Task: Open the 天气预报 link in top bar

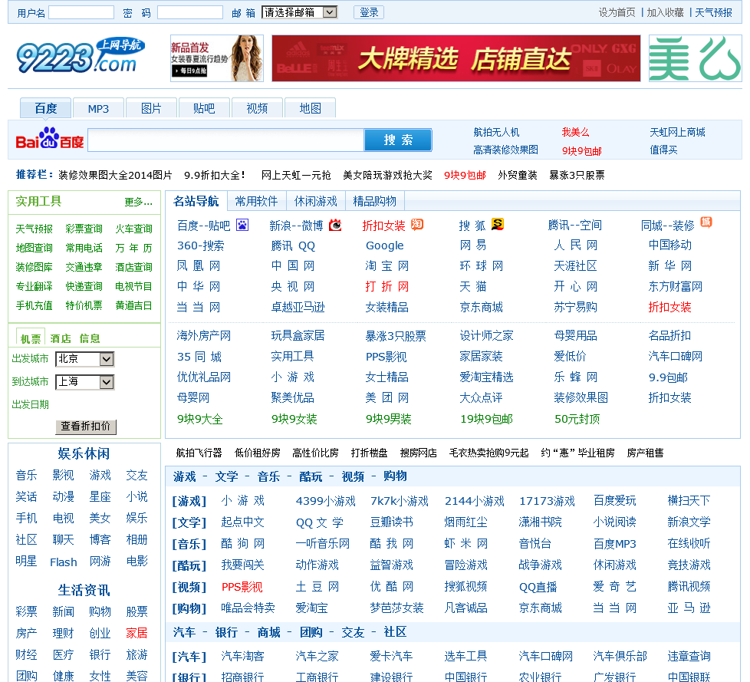Action: pos(713,12)
